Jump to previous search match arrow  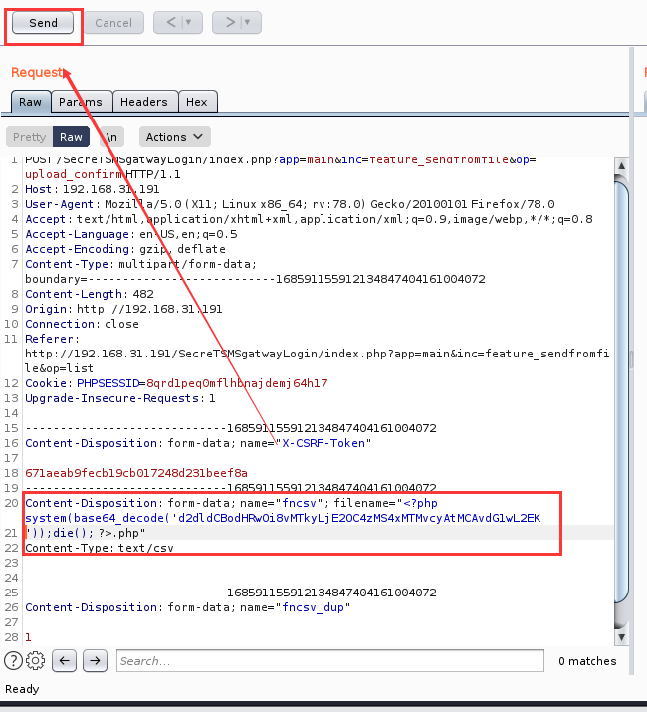tap(64, 660)
